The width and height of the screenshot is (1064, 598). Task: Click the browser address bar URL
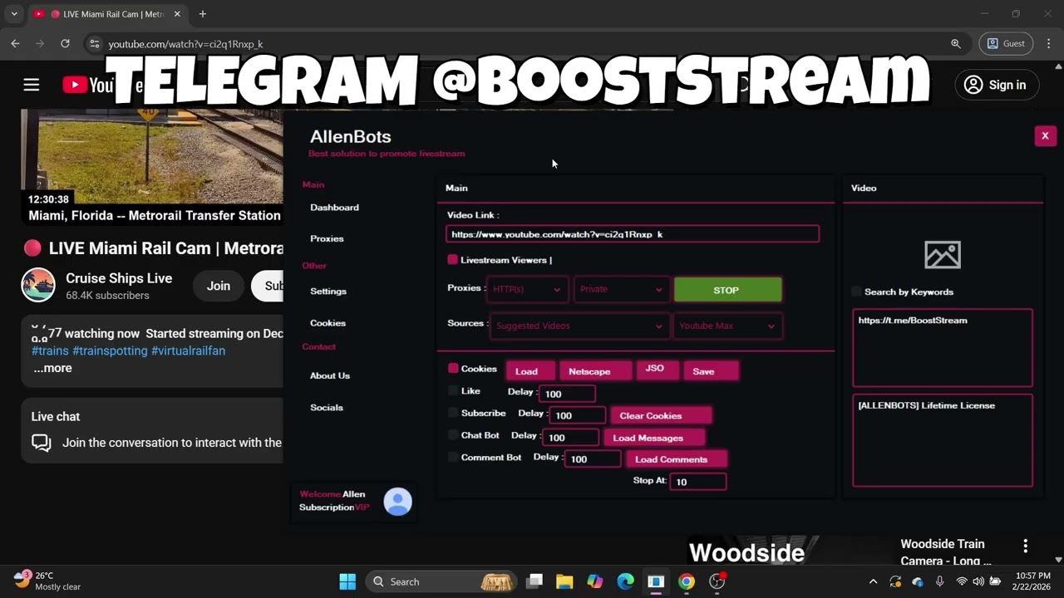point(185,44)
